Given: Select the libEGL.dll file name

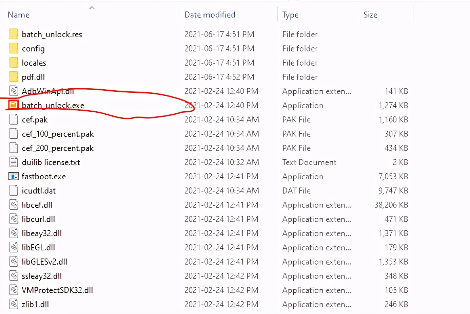Looking at the screenshot, I should coord(38,248).
